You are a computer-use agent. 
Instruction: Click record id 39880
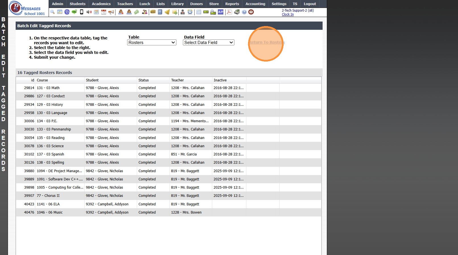coord(29,171)
